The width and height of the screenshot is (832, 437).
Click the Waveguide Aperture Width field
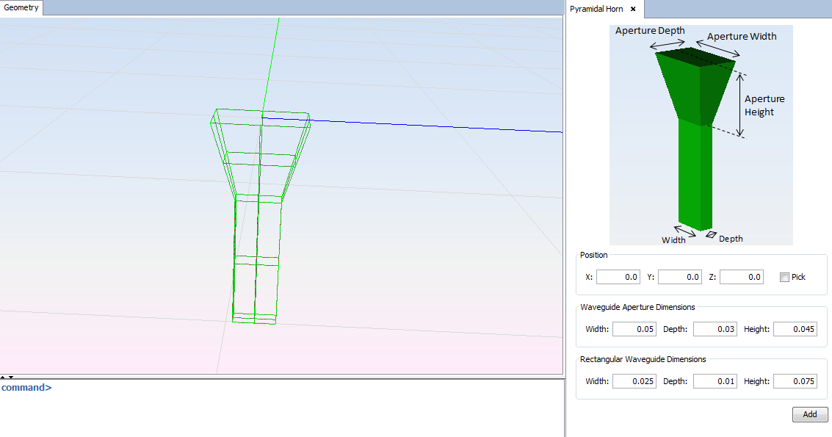pos(634,329)
